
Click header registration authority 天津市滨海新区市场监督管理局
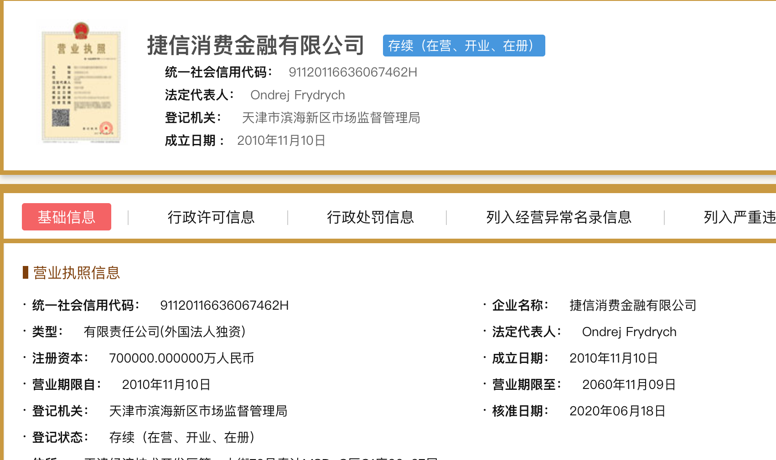pos(331,118)
